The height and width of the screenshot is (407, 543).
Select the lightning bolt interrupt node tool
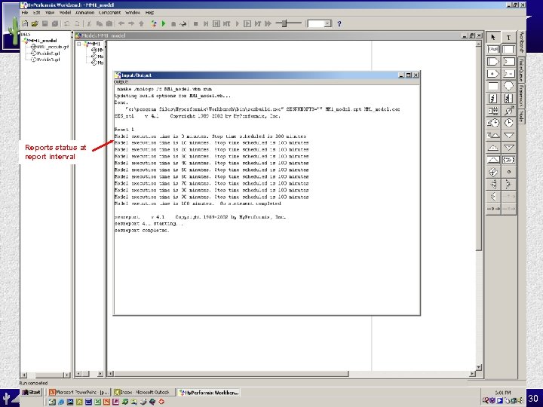coord(493,98)
